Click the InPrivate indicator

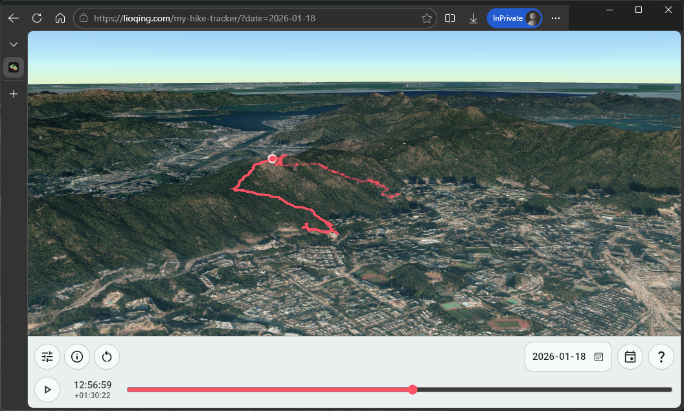point(509,18)
